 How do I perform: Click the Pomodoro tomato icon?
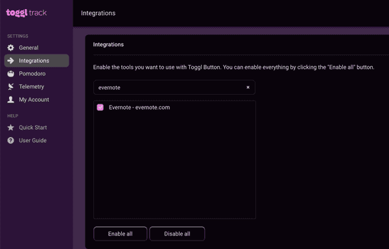point(10,74)
